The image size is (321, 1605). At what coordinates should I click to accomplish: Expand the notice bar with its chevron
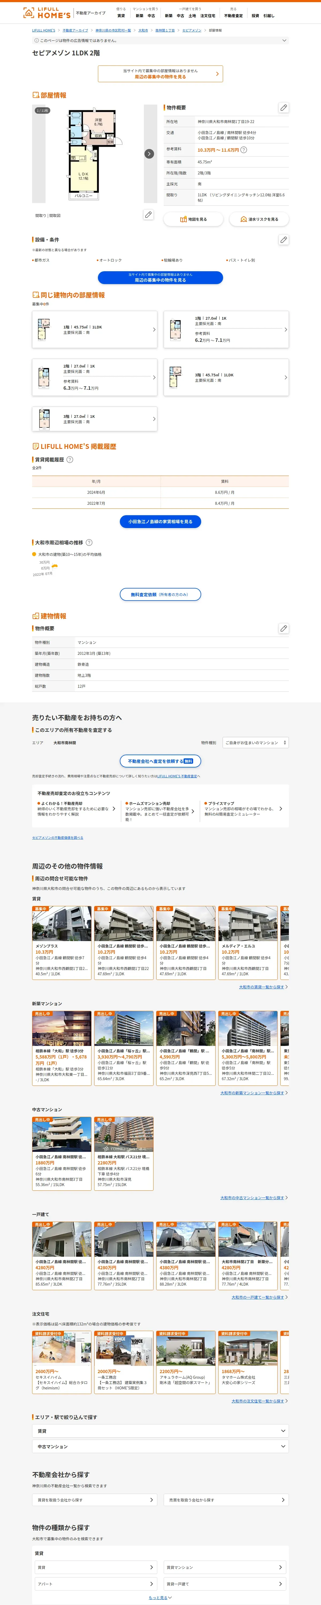tap(284, 40)
